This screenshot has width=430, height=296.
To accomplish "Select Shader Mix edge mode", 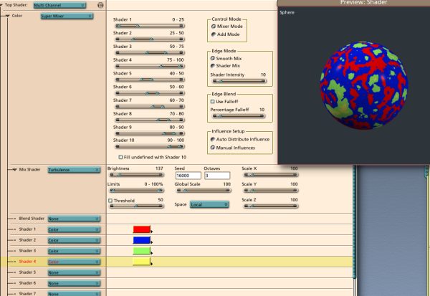I will 213,65.
